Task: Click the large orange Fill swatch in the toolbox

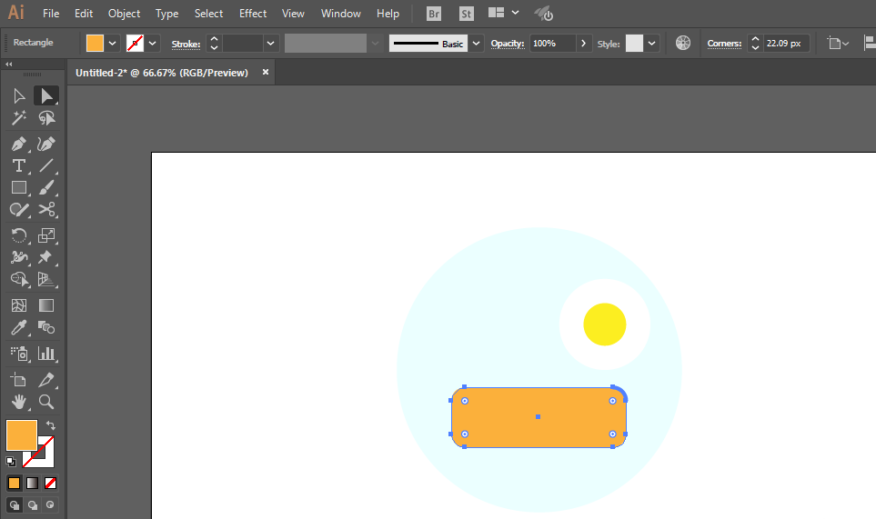Action: pyautogui.click(x=21, y=434)
